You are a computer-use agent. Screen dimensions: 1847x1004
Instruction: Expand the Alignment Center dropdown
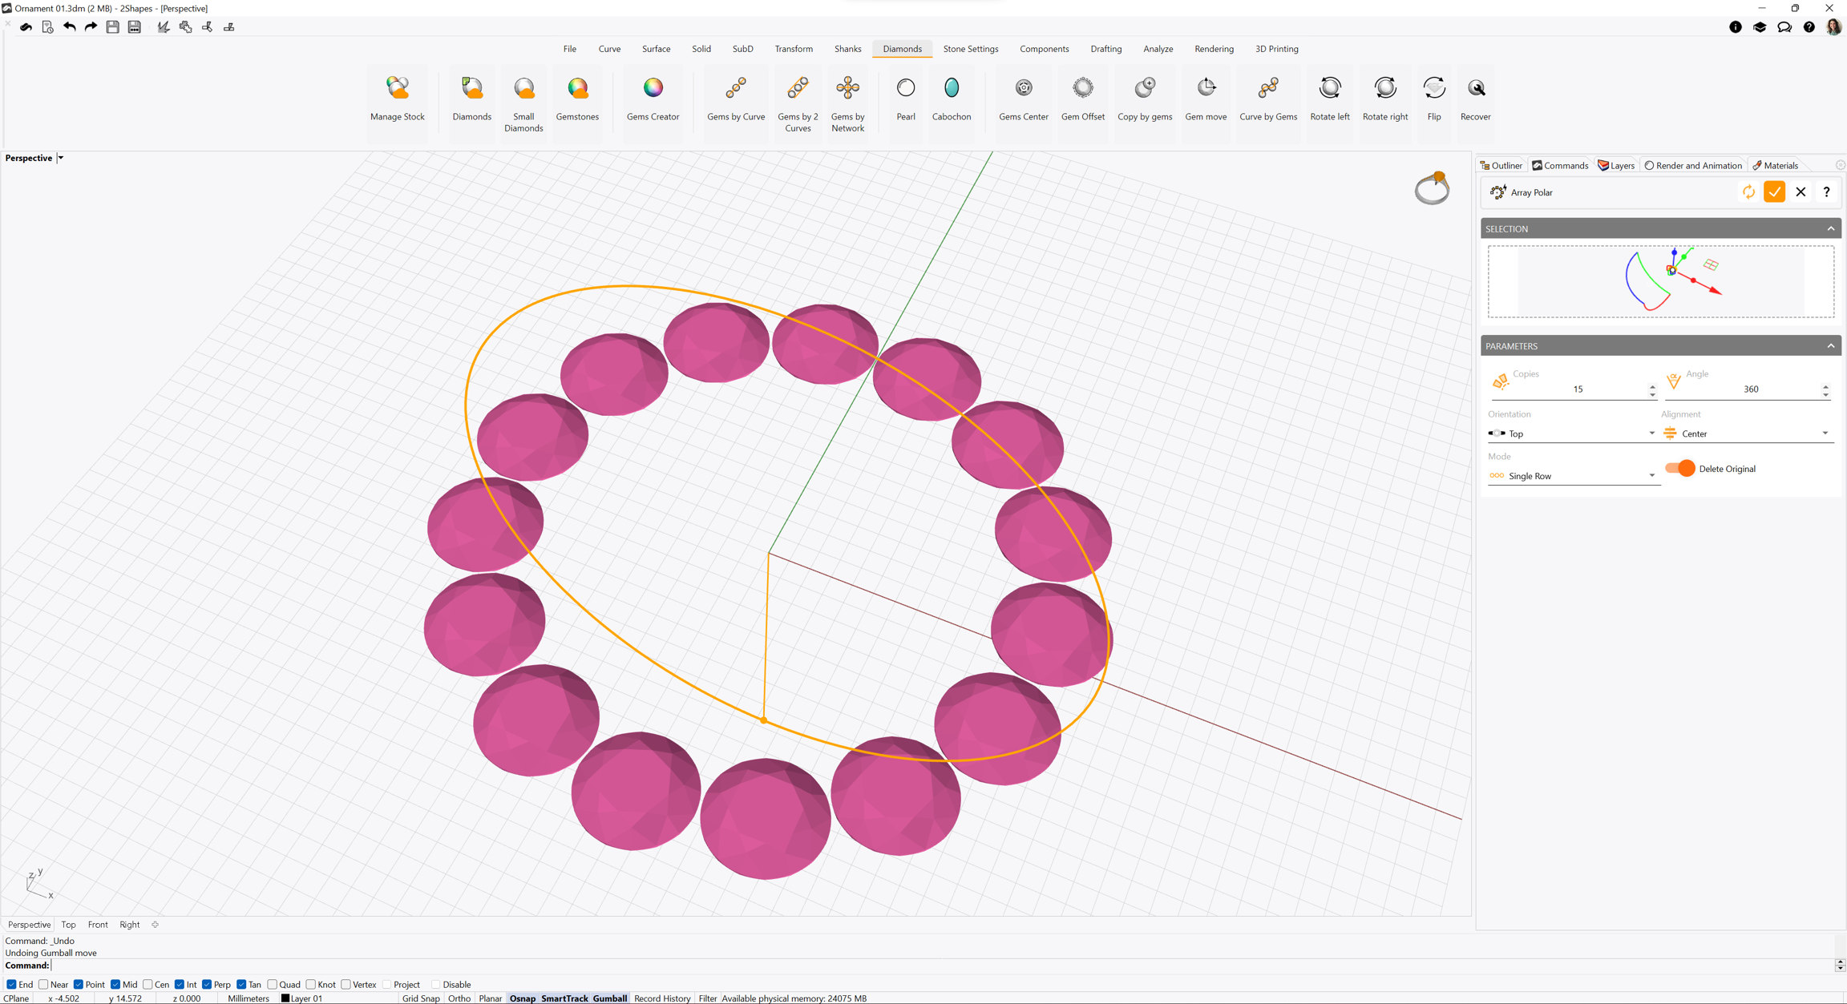(1748, 433)
